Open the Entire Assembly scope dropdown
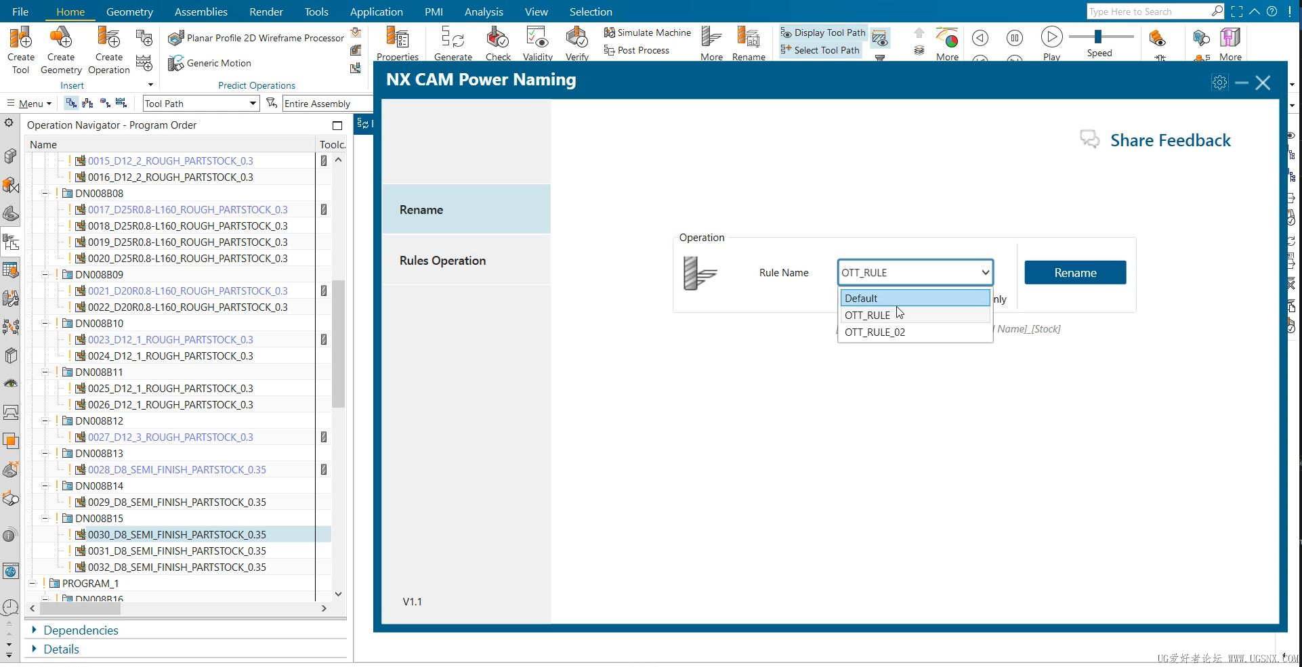The height and width of the screenshot is (667, 1302). point(327,104)
